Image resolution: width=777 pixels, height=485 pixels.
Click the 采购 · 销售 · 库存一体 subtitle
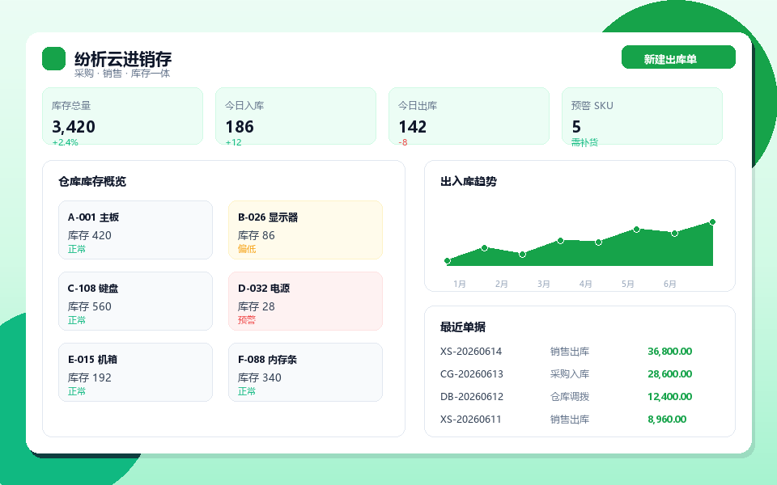tap(122, 74)
